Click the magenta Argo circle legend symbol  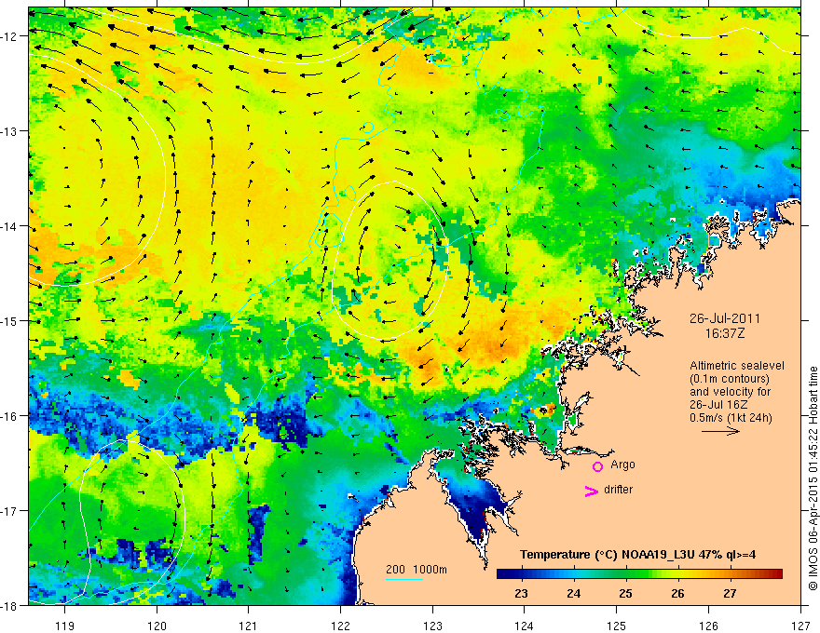(597, 466)
